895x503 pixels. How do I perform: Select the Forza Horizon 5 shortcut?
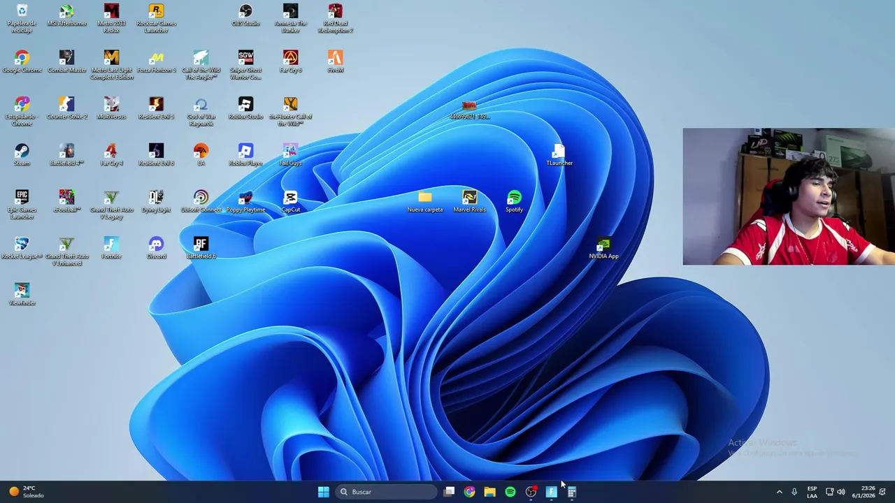pyautogui.click(x=157, y=61)
